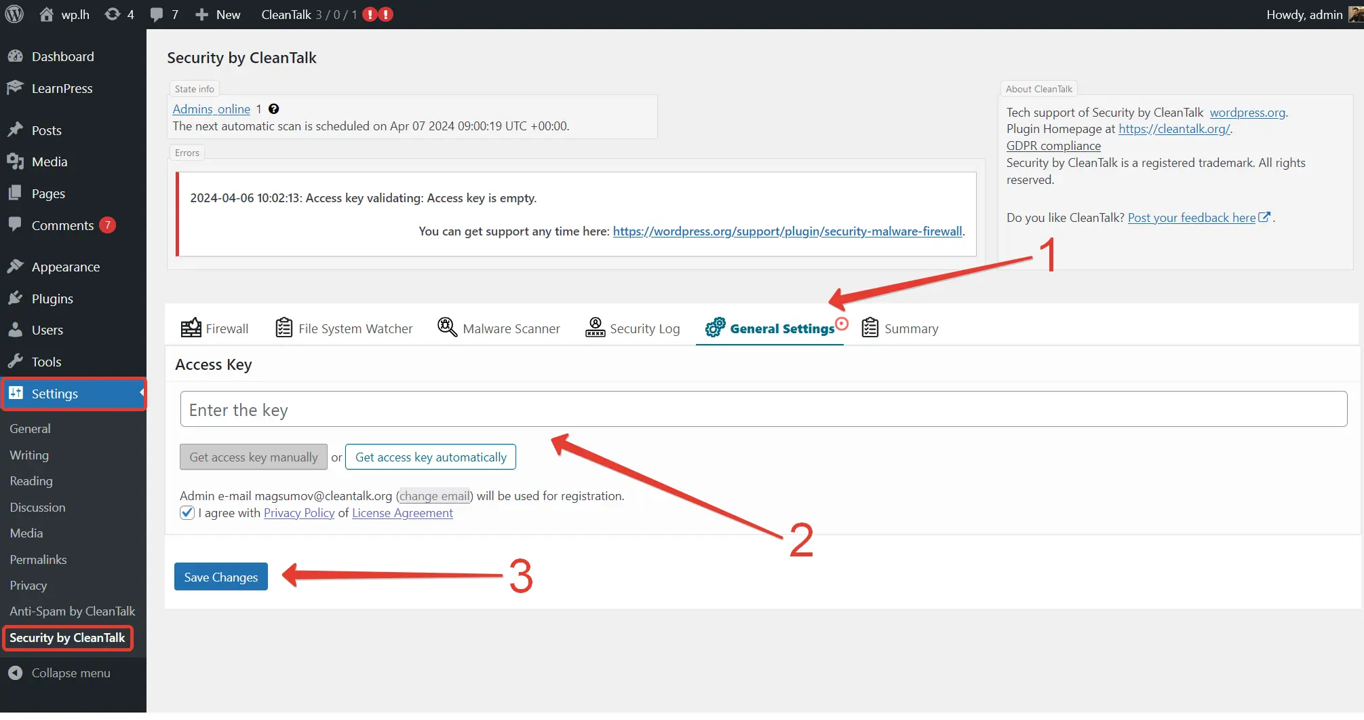1364x720 pixels.
Task: Click the Malware Scanner magnifier icon
Action: (447, 327)
